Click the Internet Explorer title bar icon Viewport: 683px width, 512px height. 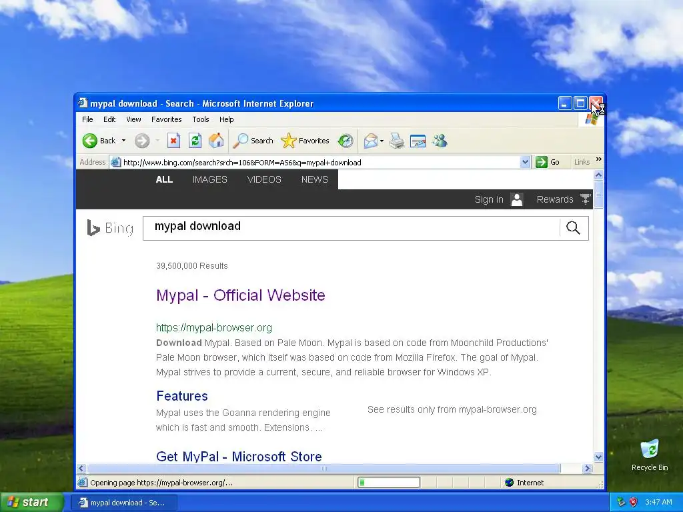(83, 103)
